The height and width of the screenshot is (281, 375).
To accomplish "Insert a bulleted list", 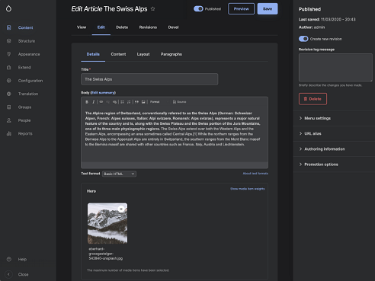I will click(122, 102).
